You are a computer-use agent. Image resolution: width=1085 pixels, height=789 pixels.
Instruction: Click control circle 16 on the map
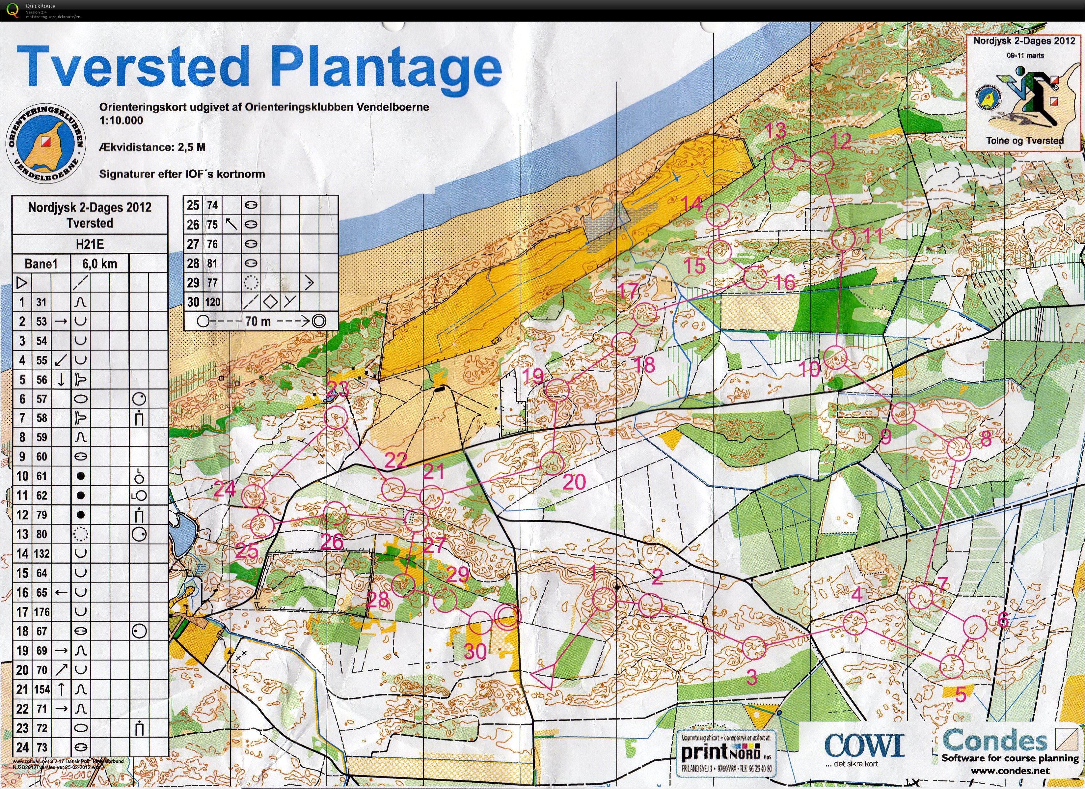coord(755,277)
